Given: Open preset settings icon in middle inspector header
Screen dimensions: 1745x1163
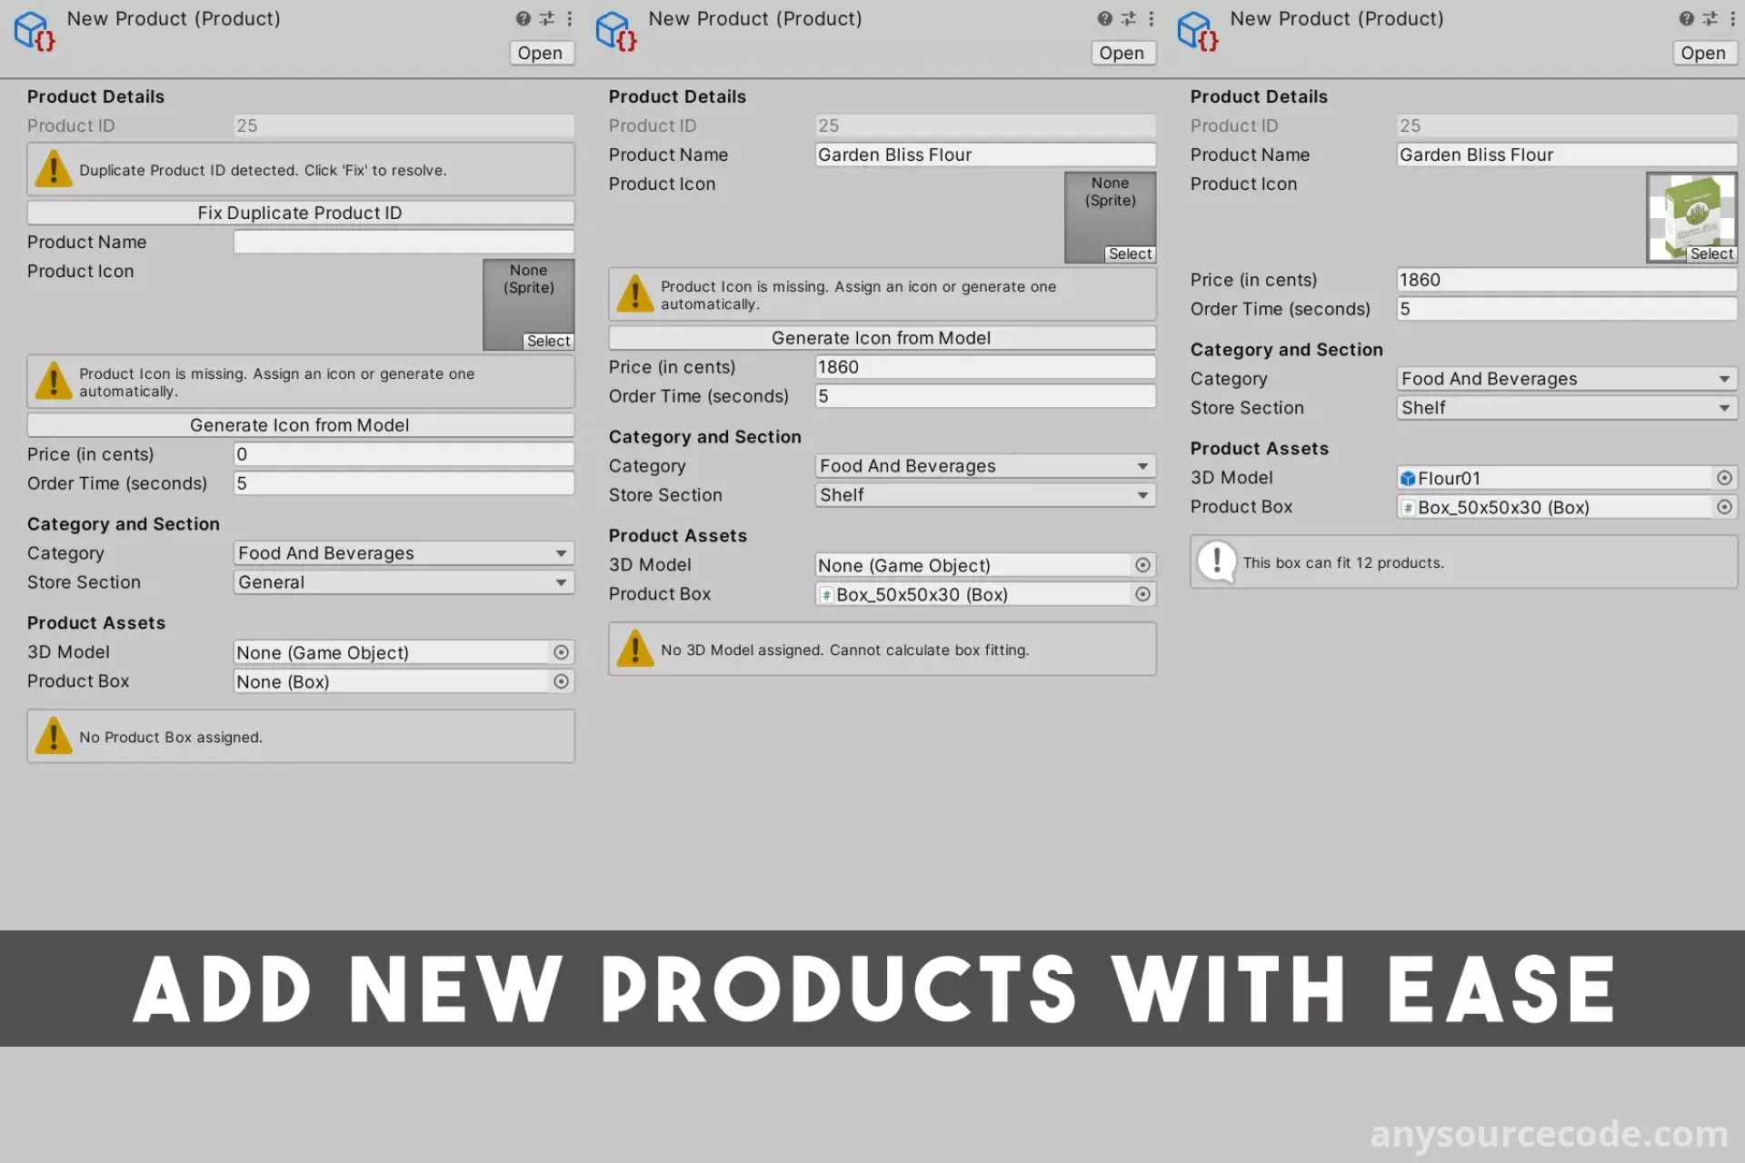Looking at the screenshot, I should pyautogui.click(x=1128, y=18).
